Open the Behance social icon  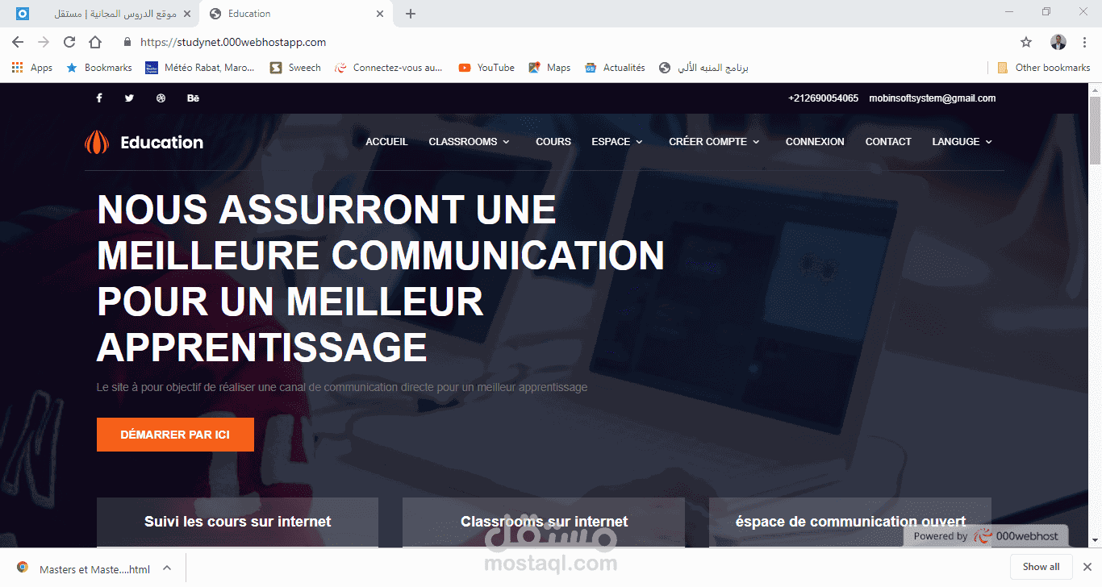[193, 98]
